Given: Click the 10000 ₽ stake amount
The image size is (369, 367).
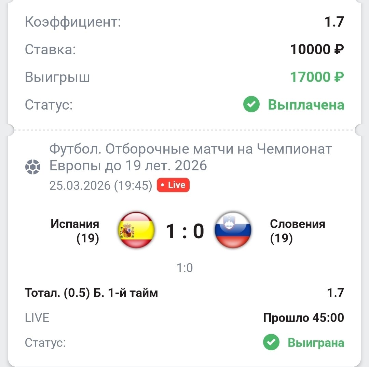Looking at the screenshot, I should (x=317, y=50).
